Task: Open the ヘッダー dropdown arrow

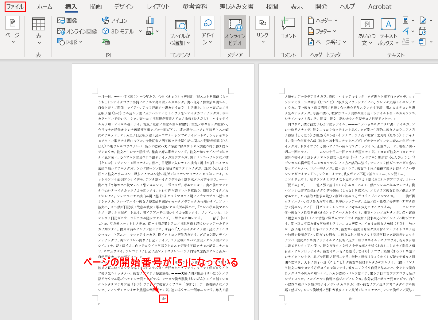Action: pyautogui.click(x=336, y=20)
